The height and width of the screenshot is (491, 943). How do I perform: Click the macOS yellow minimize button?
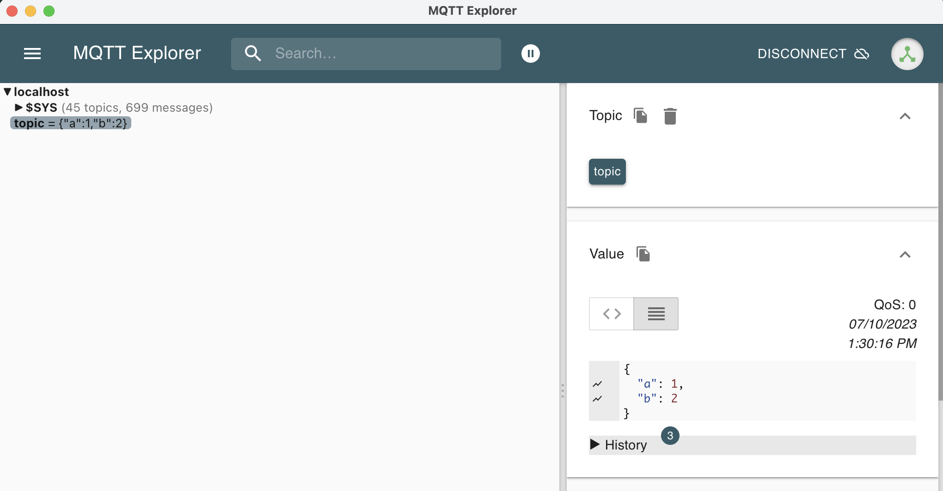click(31, 11)
